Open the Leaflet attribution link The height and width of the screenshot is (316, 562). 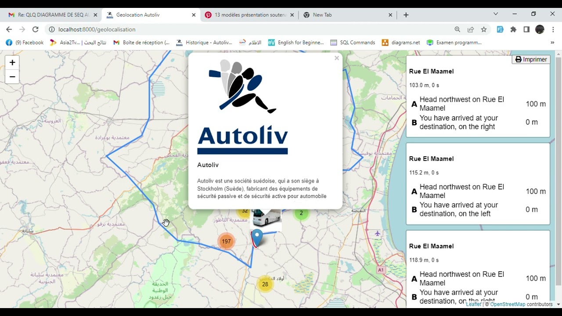coord(473,304)
